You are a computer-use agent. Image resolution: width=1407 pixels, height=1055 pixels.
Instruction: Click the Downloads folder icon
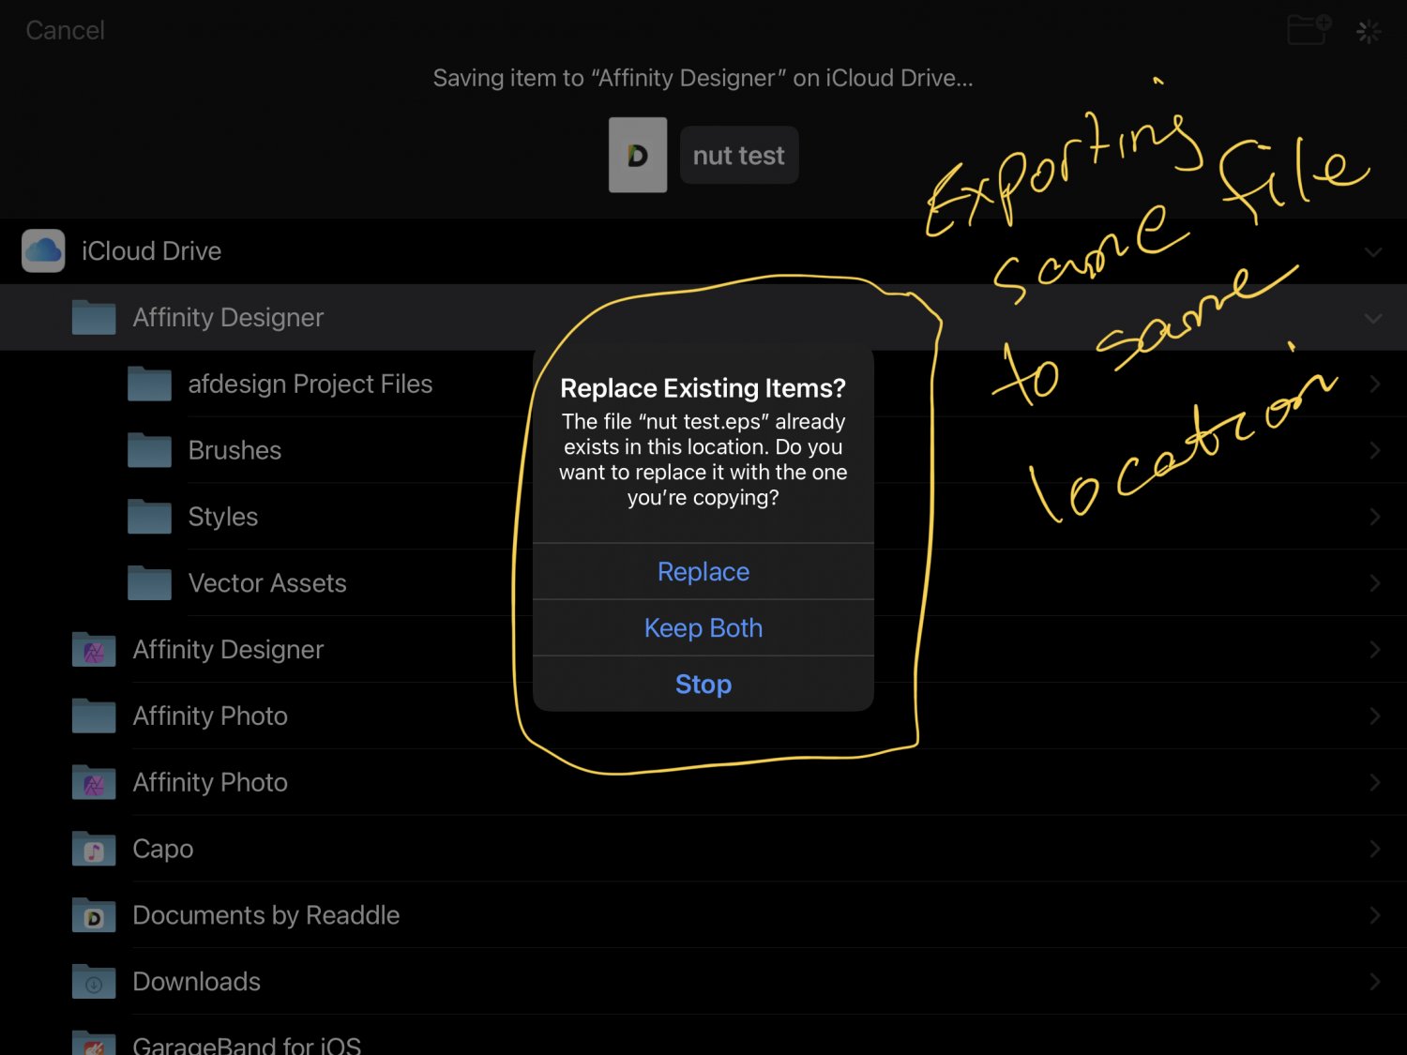(92, 981)
